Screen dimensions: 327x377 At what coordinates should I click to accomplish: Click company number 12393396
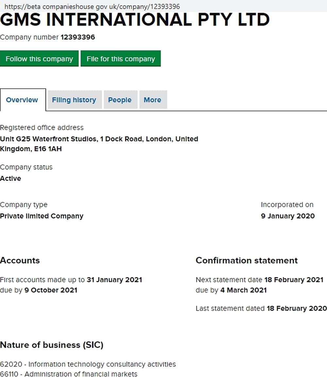77,37
